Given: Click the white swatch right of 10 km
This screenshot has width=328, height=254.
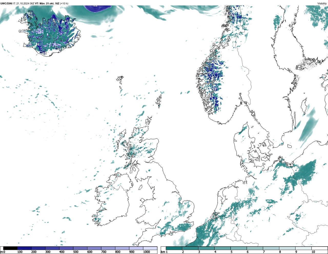Looking at the screenshot, I should (x=320, y=248).
